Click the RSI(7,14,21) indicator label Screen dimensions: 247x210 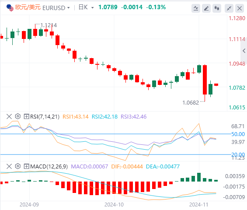click(x=45, y=117)
